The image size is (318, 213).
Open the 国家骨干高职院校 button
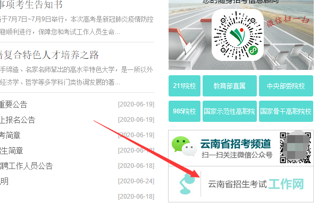(286, 111)
